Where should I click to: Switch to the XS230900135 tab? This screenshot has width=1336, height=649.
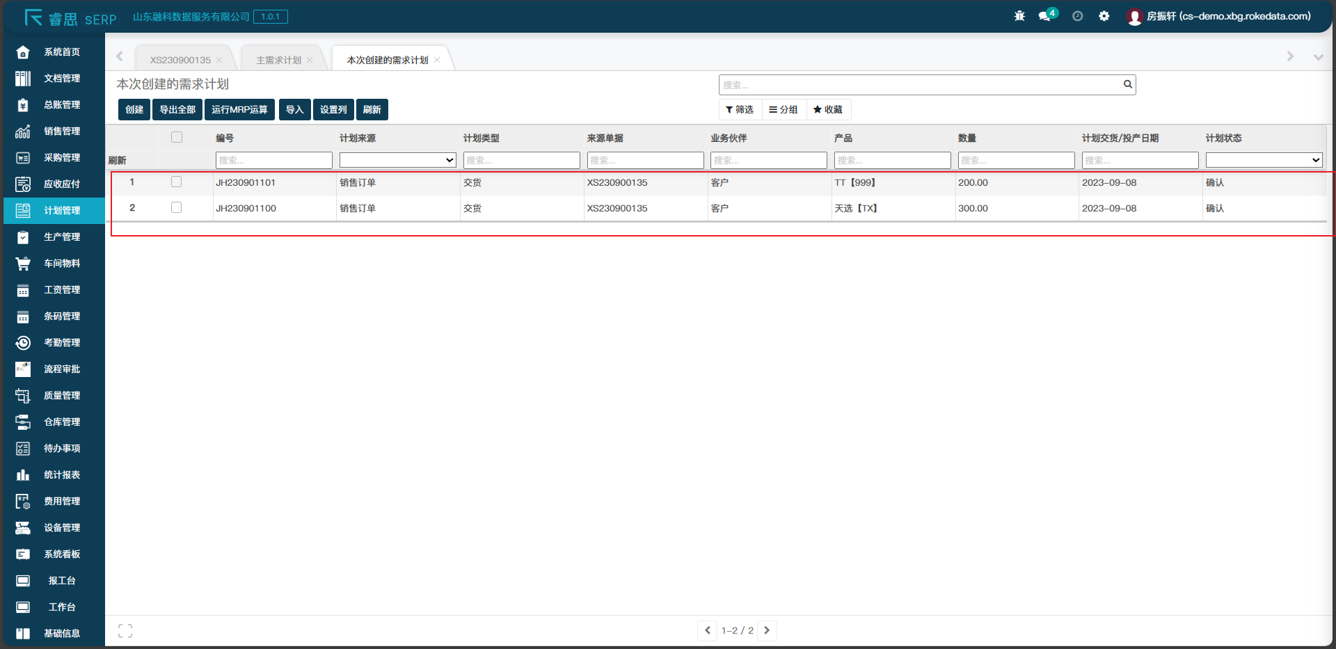[x=180, y=61]
